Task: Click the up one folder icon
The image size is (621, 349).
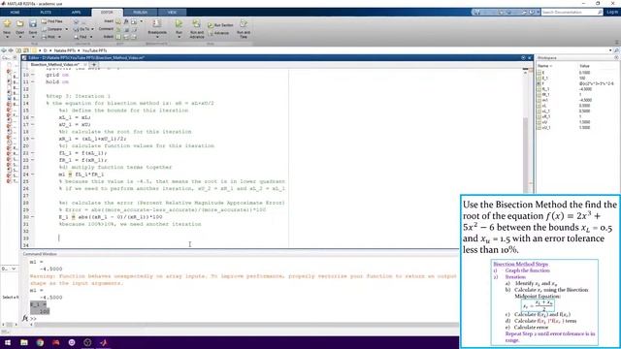Action: pos(18,50)
